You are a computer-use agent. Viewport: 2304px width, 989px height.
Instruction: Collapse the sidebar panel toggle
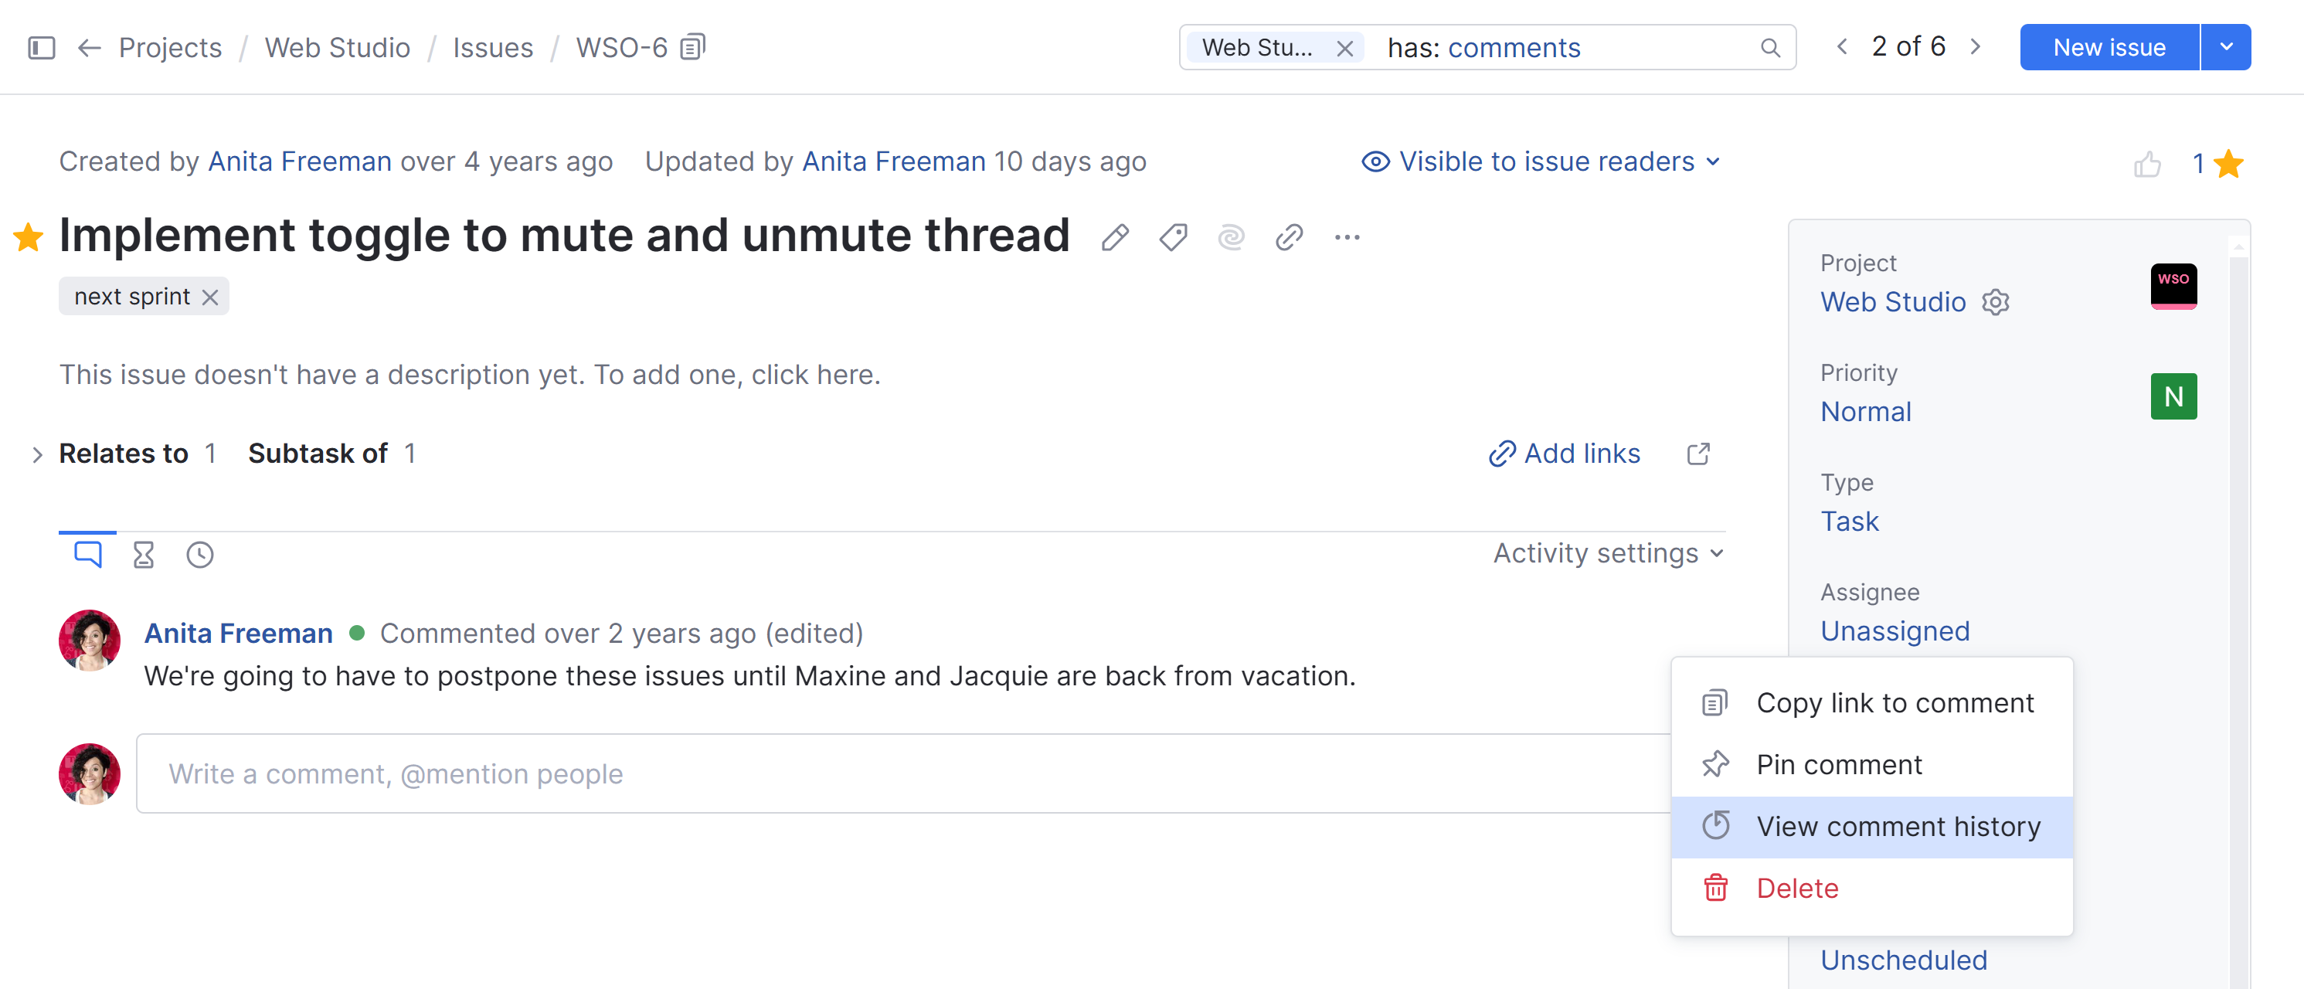42,47
